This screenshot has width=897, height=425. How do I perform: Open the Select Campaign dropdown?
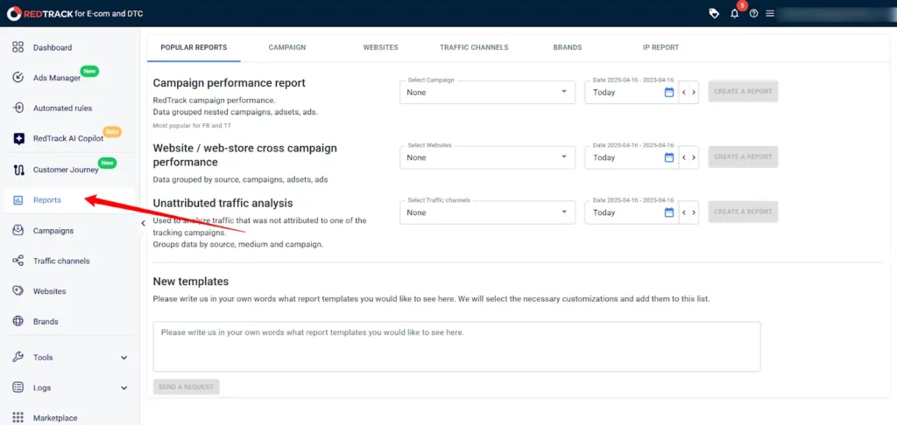tap(487, 92)
